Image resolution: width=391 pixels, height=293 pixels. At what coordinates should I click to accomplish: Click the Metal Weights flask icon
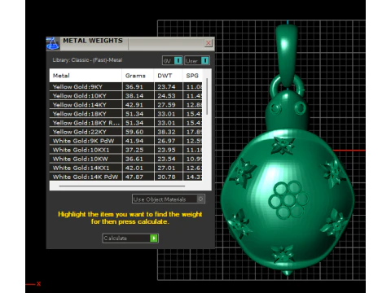53,44
